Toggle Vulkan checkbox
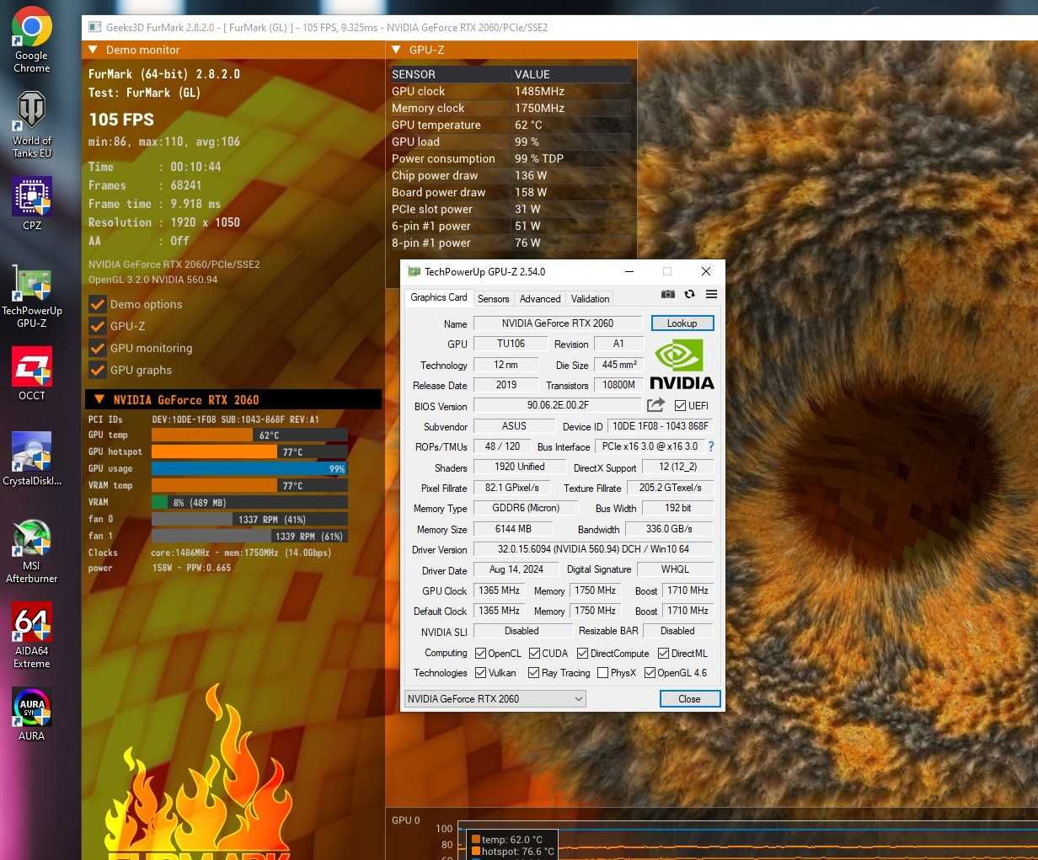Image resolution: width=1038 pixels, height=860 pixels. (480, 673)
